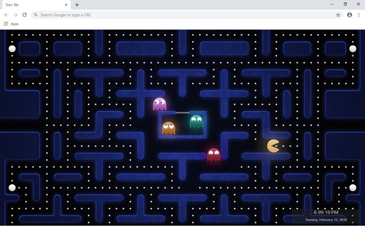Click the back navigation arrow
This screenshot has height=228, width=365.
tap(6, 15)
